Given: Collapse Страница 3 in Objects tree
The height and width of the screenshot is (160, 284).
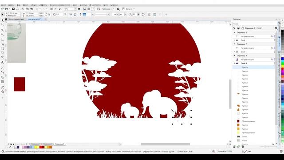Looking at the screenshot, I should point(234,56).
